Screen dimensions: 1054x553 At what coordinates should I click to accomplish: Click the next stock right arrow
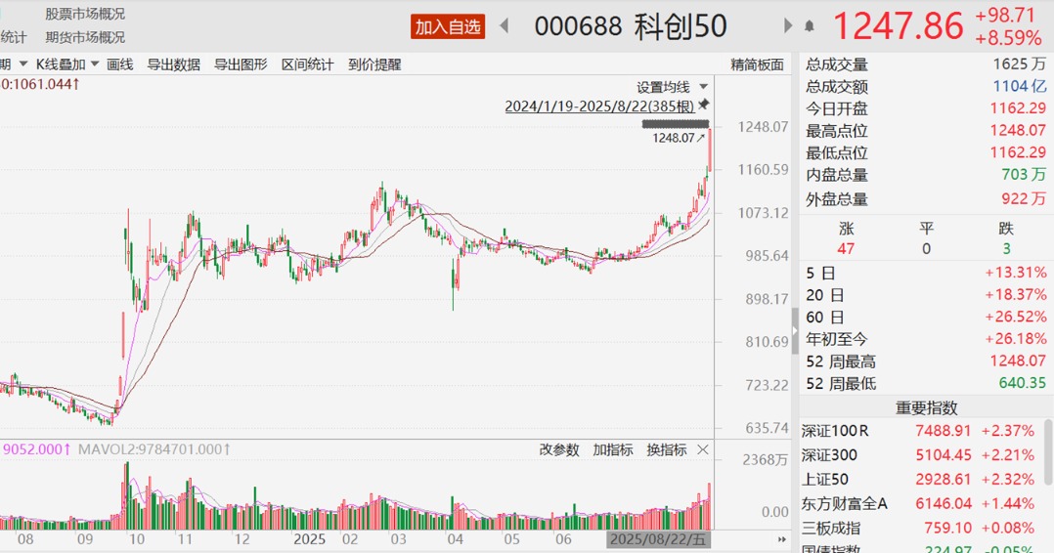pos(788,26)
